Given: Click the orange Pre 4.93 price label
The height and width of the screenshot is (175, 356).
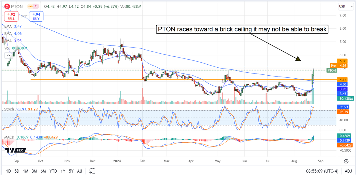Looking at the screenshot, I should (338, 66).
